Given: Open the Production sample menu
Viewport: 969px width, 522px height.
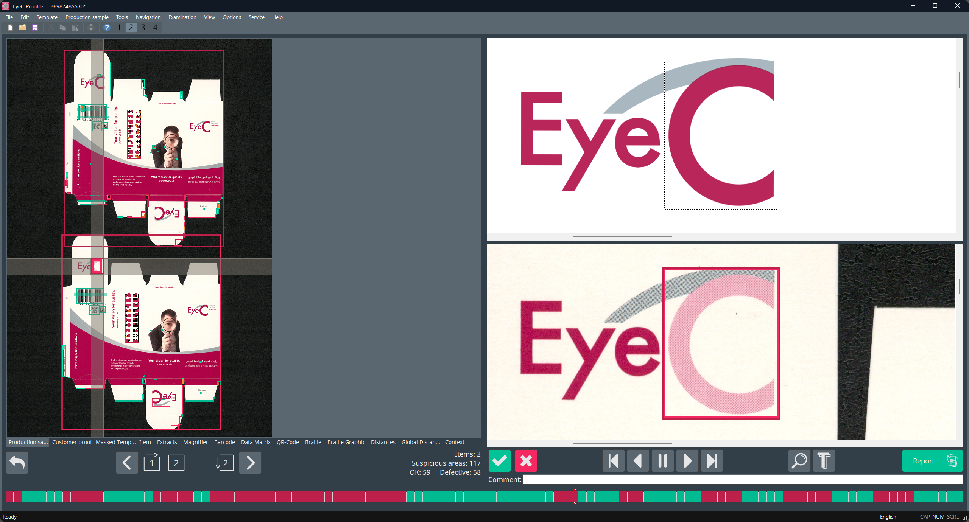Looking at the screenshot, I should 87,17.
